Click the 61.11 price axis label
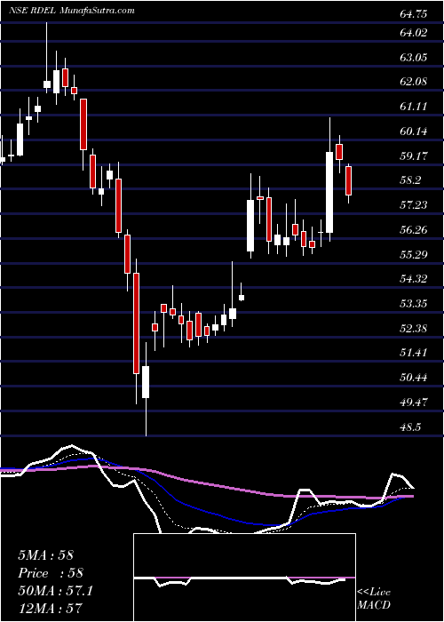This screenshot has height=622, width=444. (x=414, y=107)
